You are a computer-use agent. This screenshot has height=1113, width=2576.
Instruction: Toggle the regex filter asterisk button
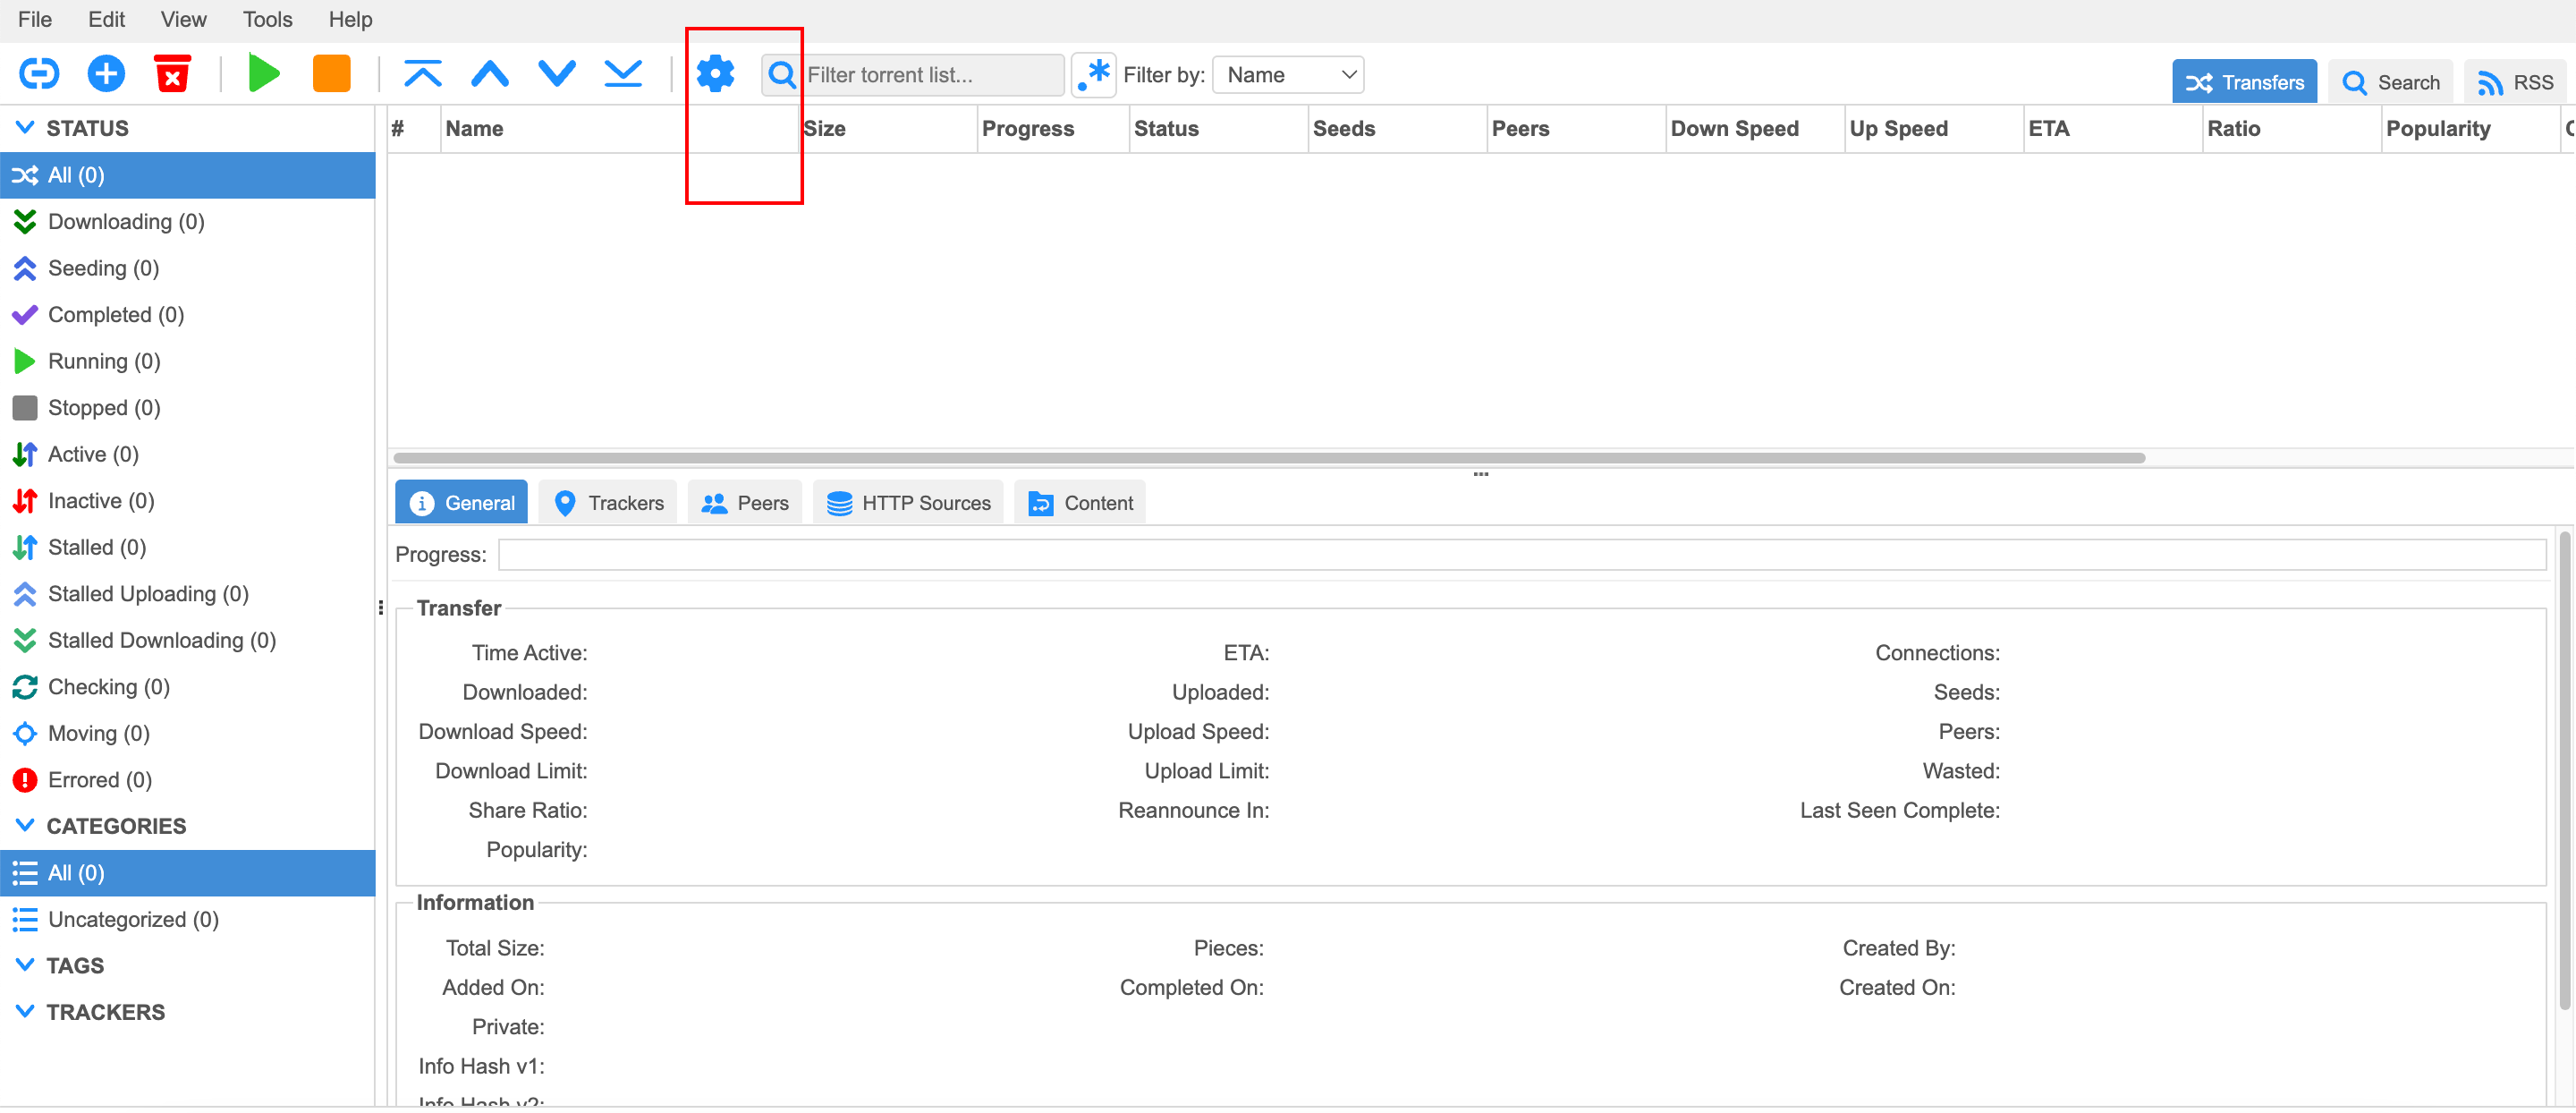pyautogui.click(x=1093, y=74)
